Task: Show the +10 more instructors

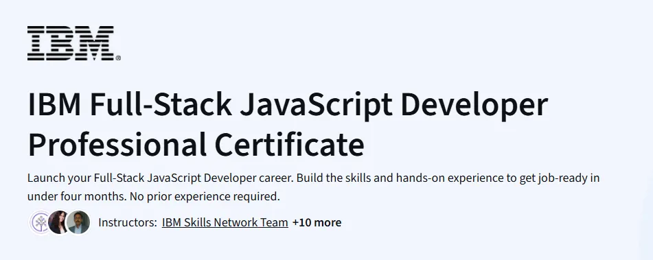Action: pyautogui.click(x=317, y=222)
